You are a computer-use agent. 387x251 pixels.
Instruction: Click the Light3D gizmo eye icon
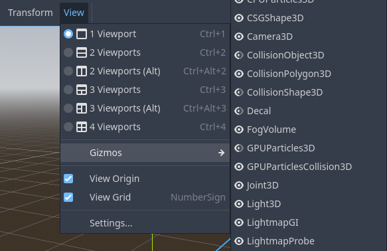point(239,204)
